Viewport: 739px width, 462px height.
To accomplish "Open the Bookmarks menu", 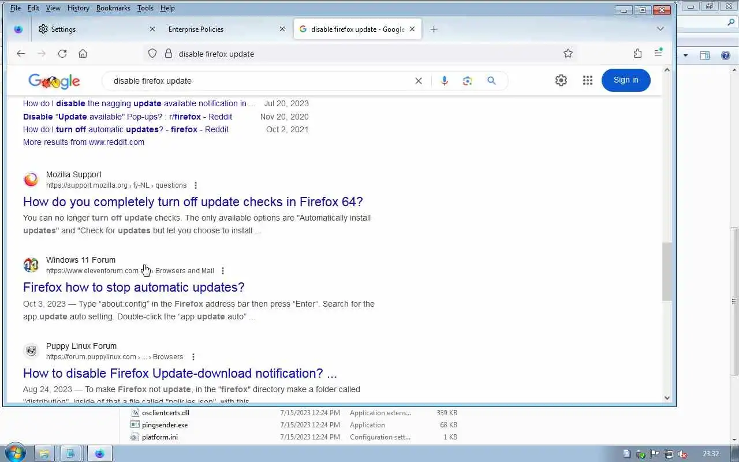I will pyautogui.click(x=113, y=8).
